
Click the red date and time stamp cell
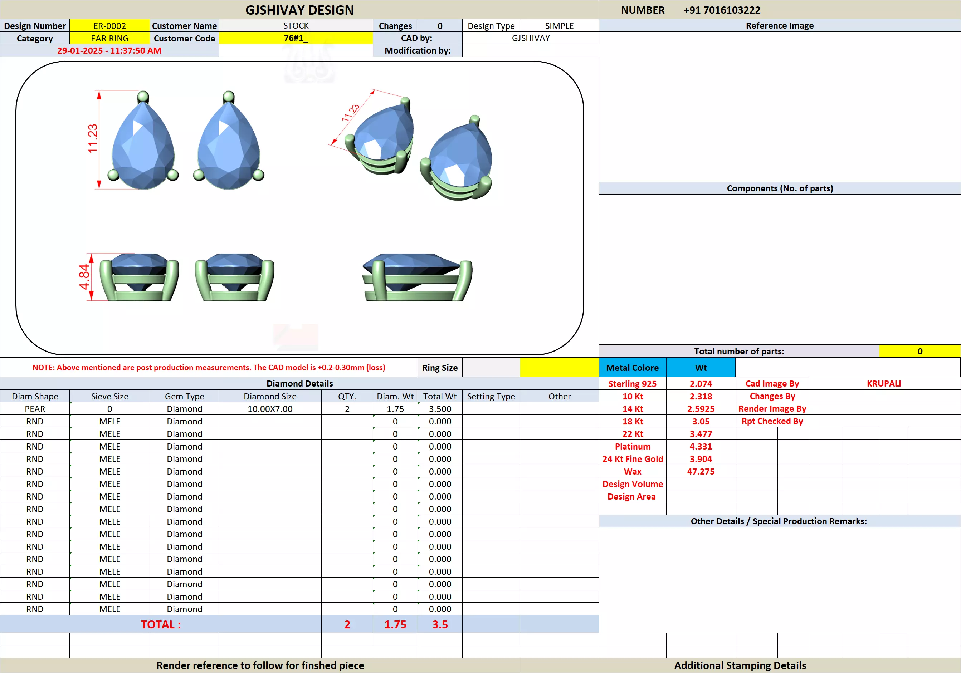(x=109, y=51)
